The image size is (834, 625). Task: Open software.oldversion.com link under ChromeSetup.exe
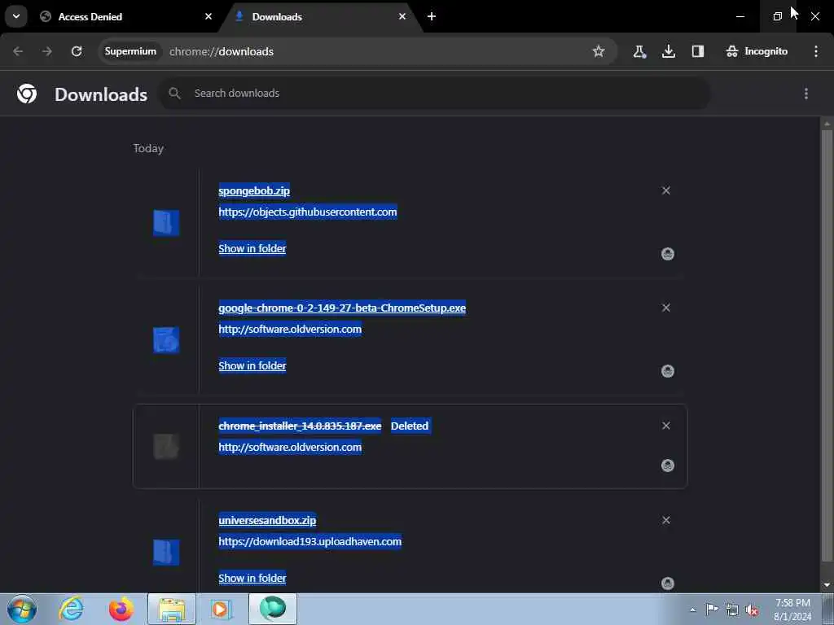click(290, 330)
